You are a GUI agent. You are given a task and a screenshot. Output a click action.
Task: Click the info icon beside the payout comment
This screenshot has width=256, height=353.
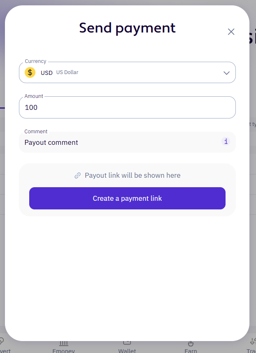coord(226,141)
